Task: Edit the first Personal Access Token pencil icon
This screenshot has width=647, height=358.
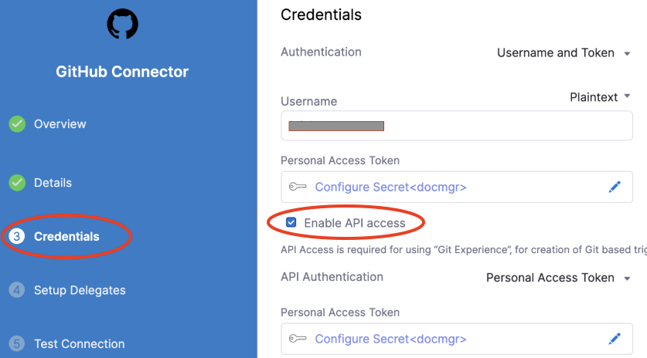Action: (615, 187)
